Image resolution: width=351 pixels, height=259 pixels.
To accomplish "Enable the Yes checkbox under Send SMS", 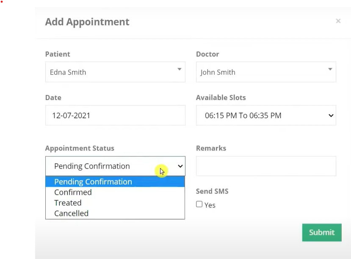I will (199, 204).
